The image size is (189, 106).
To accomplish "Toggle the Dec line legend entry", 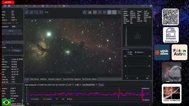I will (62, 99).
